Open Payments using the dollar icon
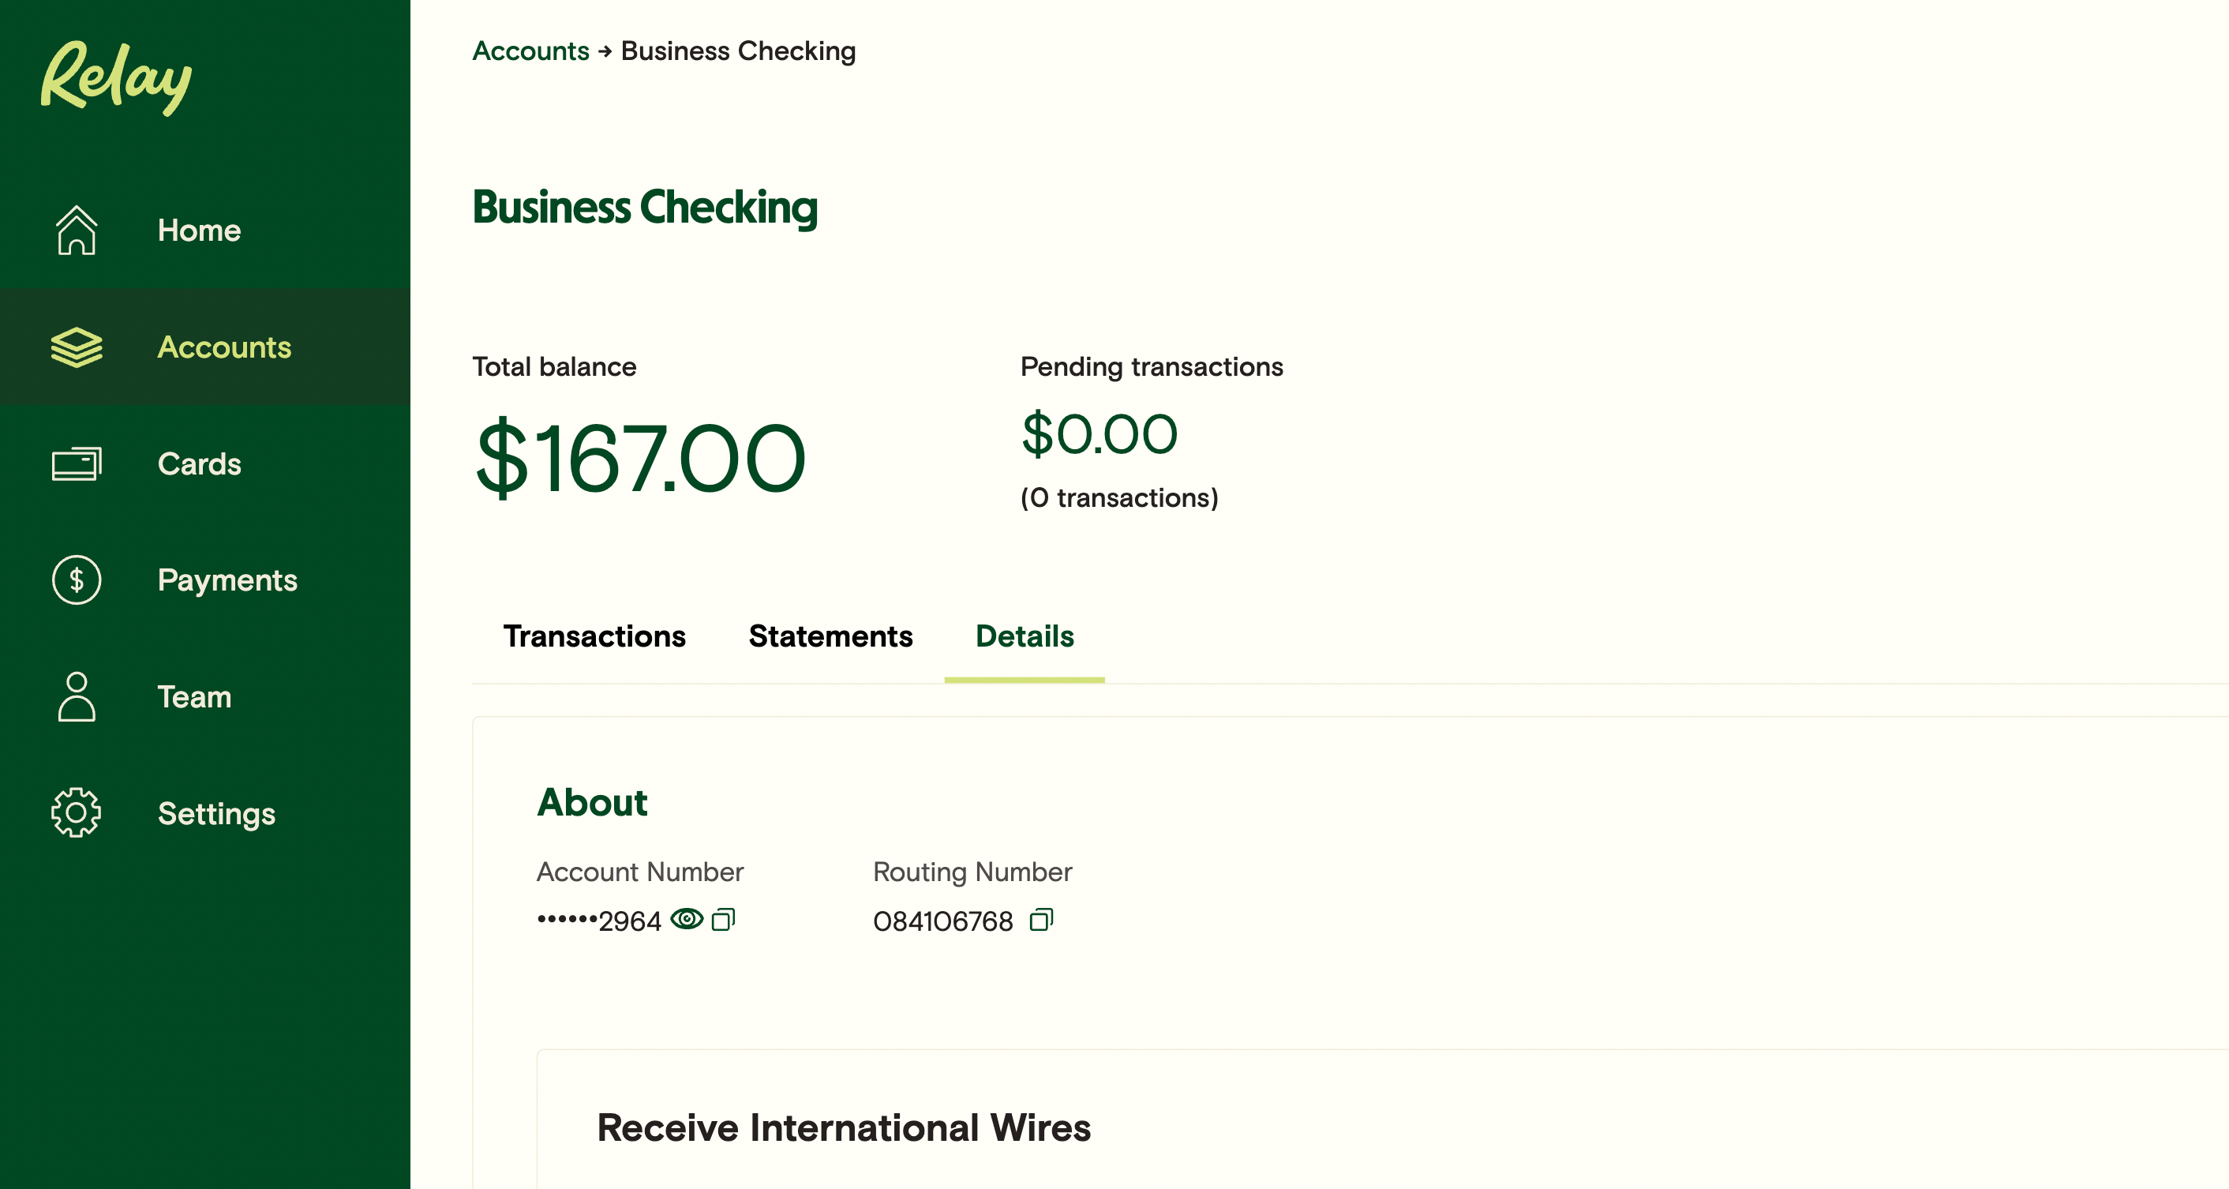Screen dimensions: 2229x1189 [77, 580]
